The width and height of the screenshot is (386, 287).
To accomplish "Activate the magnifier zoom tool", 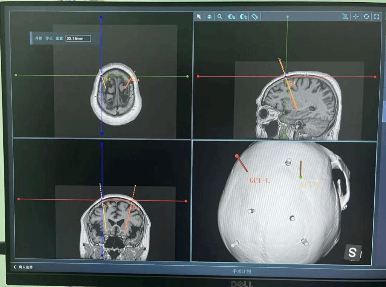I will (220, 17).
